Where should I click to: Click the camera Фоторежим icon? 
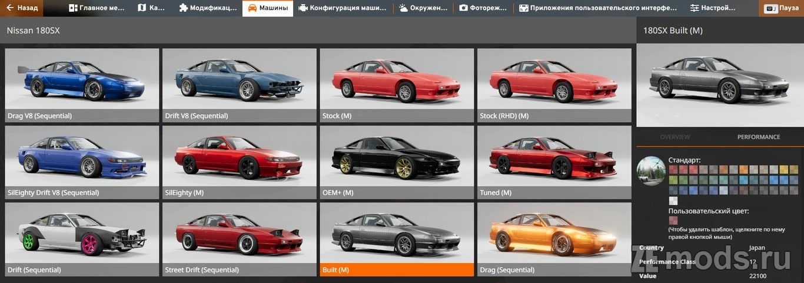pos(463,8)
